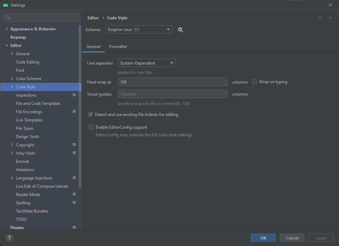Open the Scheme dropdown showing Dolphin-Java
Viewport: 339px width, 246px height.
(x=138, y=30)
